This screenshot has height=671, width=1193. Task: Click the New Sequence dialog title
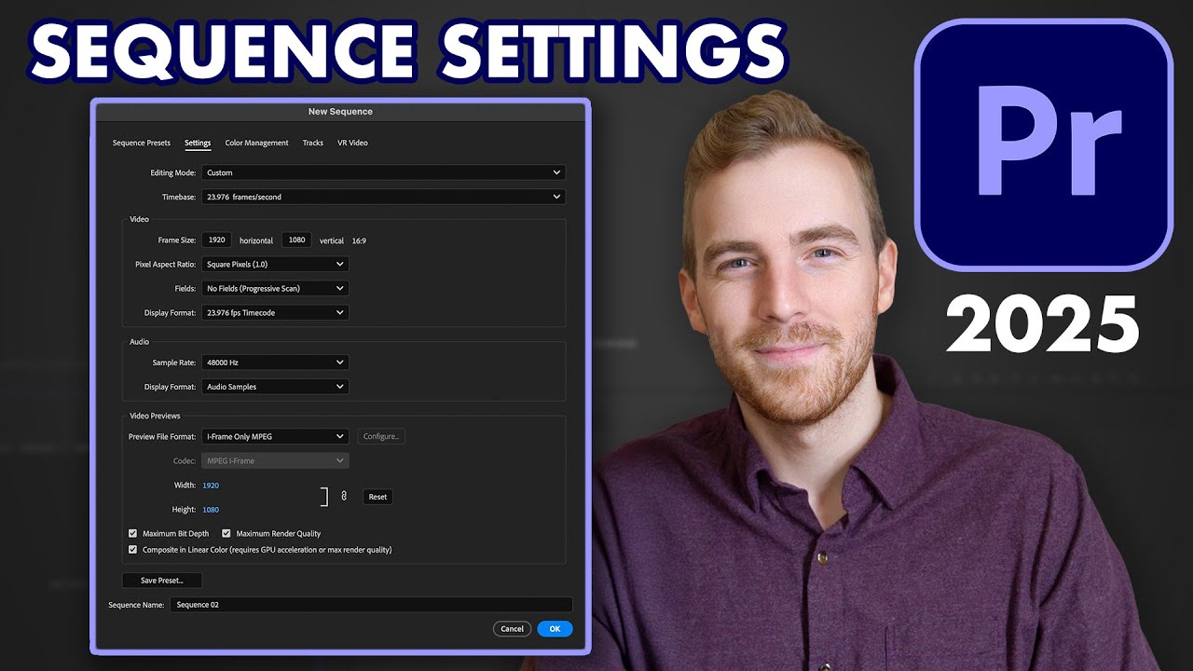(x=340, y=112)
